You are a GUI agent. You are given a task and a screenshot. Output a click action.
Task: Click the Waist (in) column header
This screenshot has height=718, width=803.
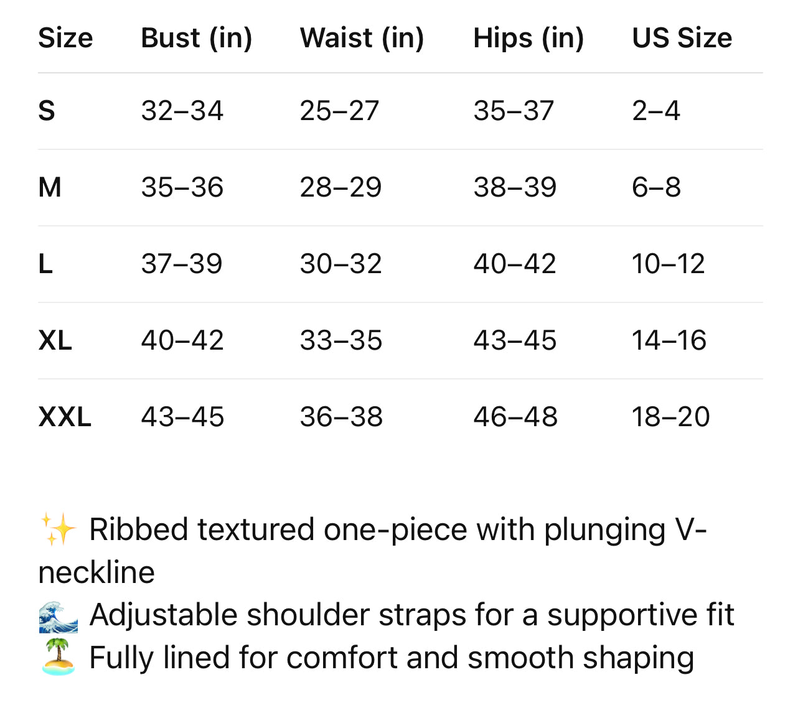(x=362, y=38)
